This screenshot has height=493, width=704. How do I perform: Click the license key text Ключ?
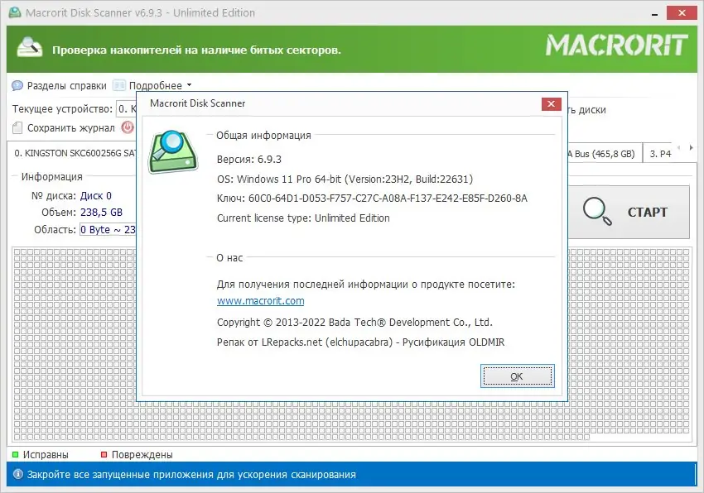[x=372, y=199]
